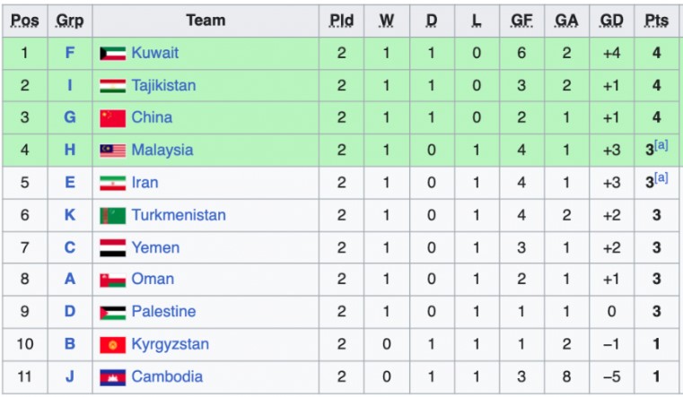
Task: Click the Iran flag icon
Action: [113, 183]
